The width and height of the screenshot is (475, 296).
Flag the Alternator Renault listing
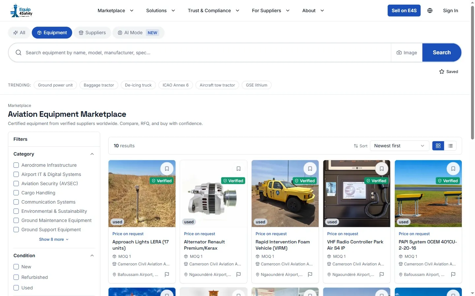[238, 274]
